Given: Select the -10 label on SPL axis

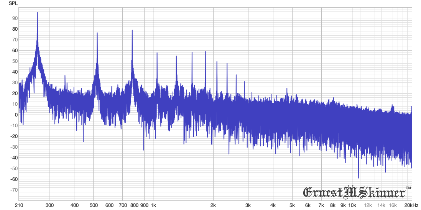Looking at the screenshot, I should click(x=15, y=126).
